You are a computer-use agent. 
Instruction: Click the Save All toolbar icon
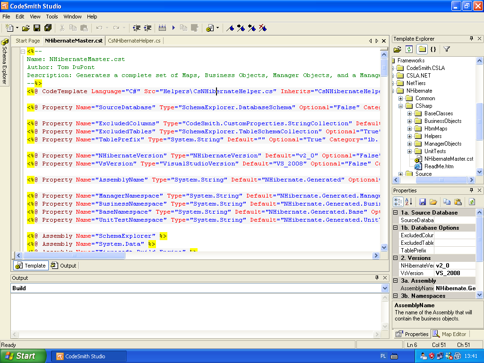coord(48,28)
